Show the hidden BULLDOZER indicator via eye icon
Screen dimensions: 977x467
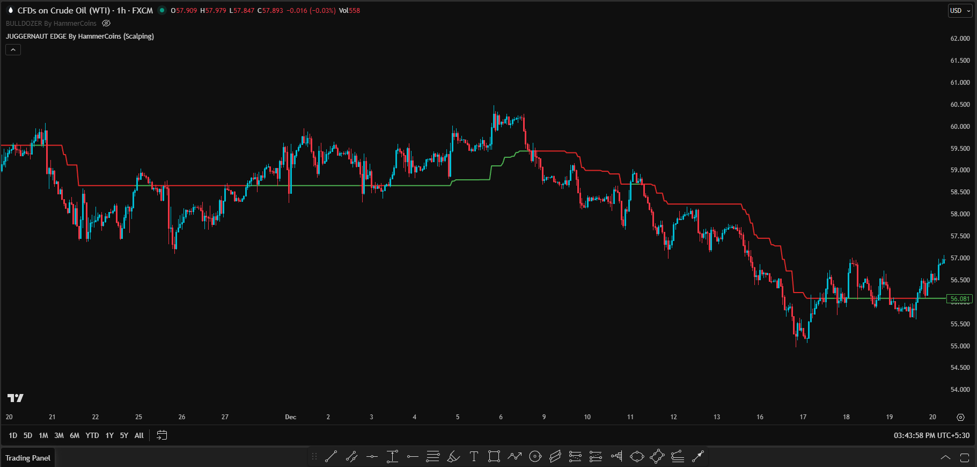click(x=106, y=24)
